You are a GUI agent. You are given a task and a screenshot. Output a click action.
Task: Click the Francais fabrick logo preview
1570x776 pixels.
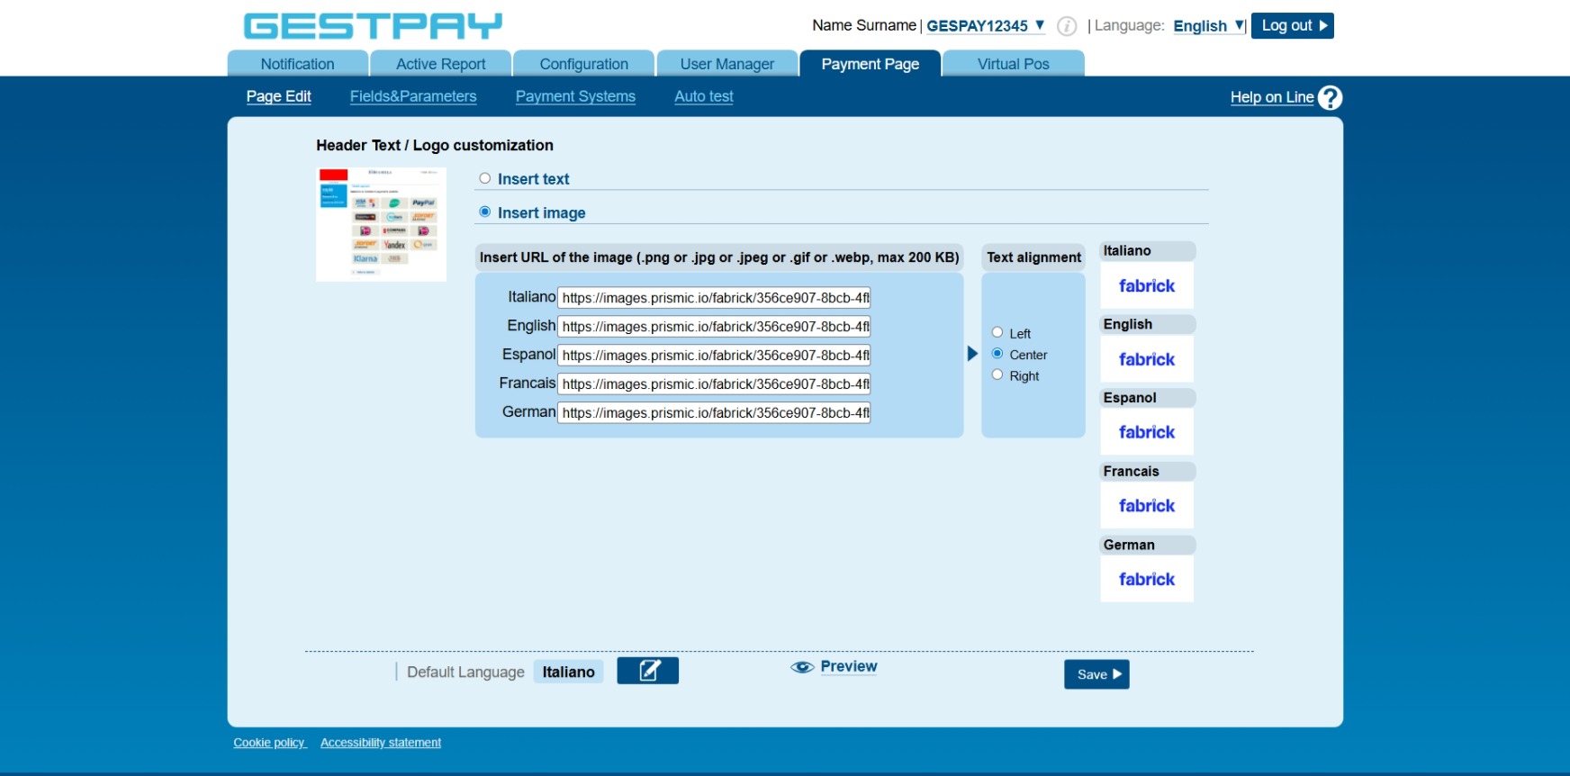click(x=1147, y=506)
